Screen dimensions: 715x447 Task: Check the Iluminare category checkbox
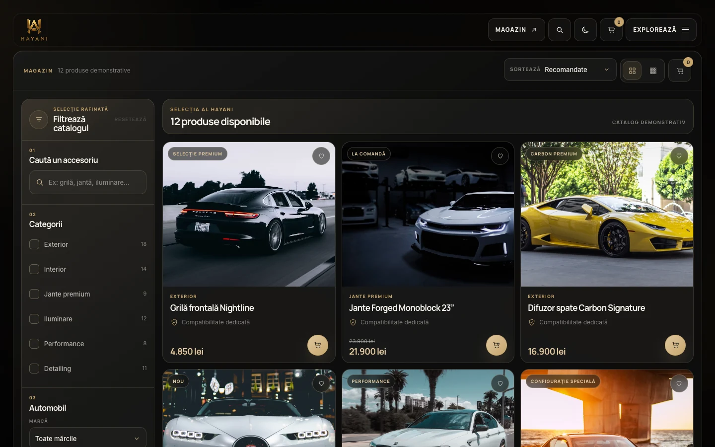point(34,319)
